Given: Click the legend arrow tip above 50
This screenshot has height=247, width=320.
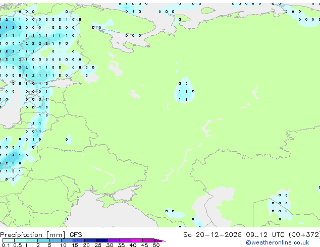Looking at the screenshot, I should (x=160, y=240).
